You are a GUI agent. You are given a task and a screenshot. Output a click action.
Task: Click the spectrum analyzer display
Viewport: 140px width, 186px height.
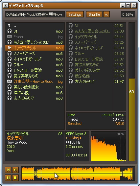click(108, 146)
